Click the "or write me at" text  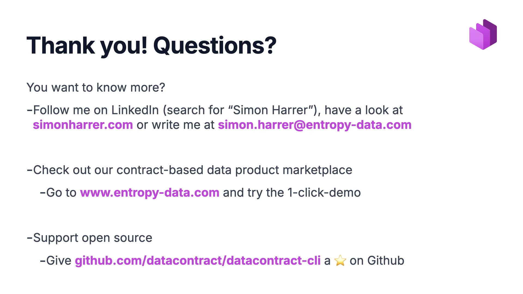tap(175, 125)
